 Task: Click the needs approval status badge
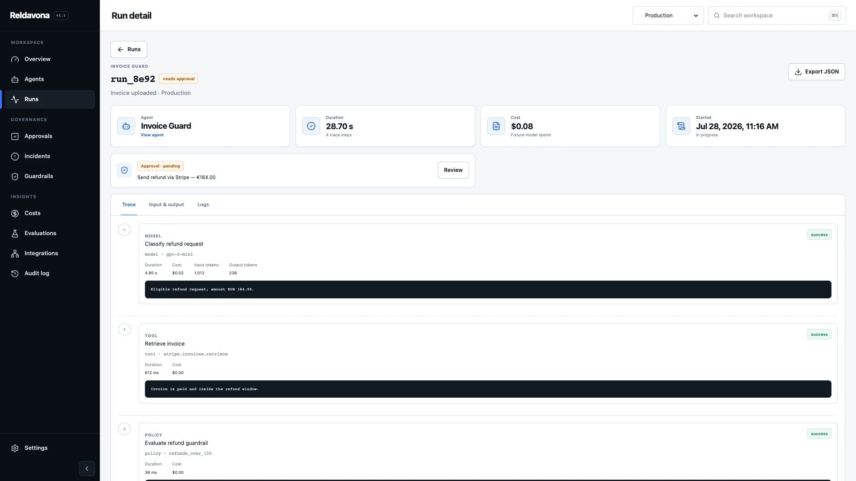(x=178, y=79)
